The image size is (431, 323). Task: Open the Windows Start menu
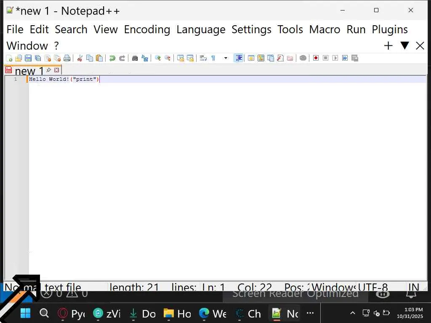pyautogui.click(x=26, y=313)
